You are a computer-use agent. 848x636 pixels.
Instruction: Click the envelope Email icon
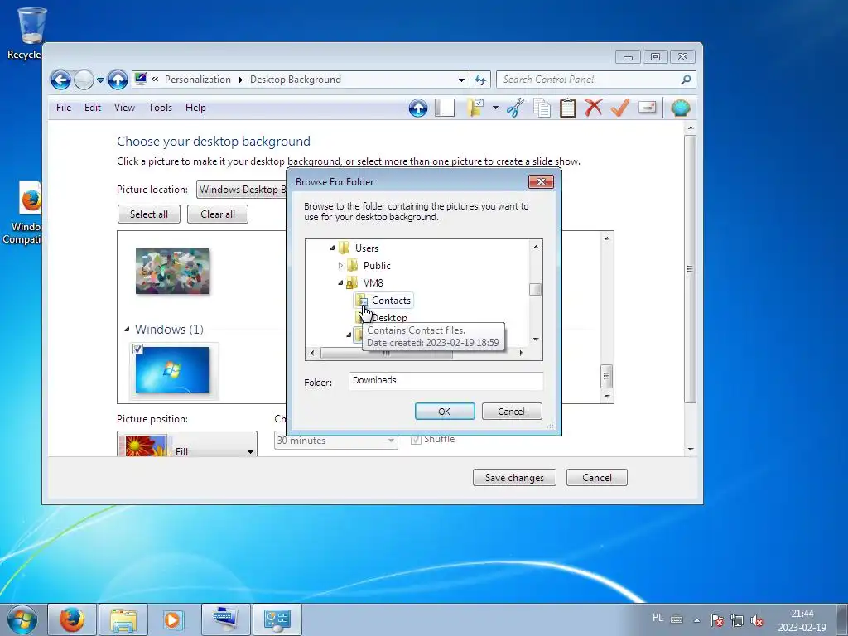pos(647,107)
